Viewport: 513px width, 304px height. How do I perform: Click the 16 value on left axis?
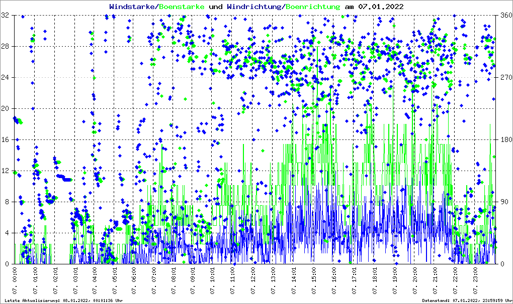[x=7, y=140]
